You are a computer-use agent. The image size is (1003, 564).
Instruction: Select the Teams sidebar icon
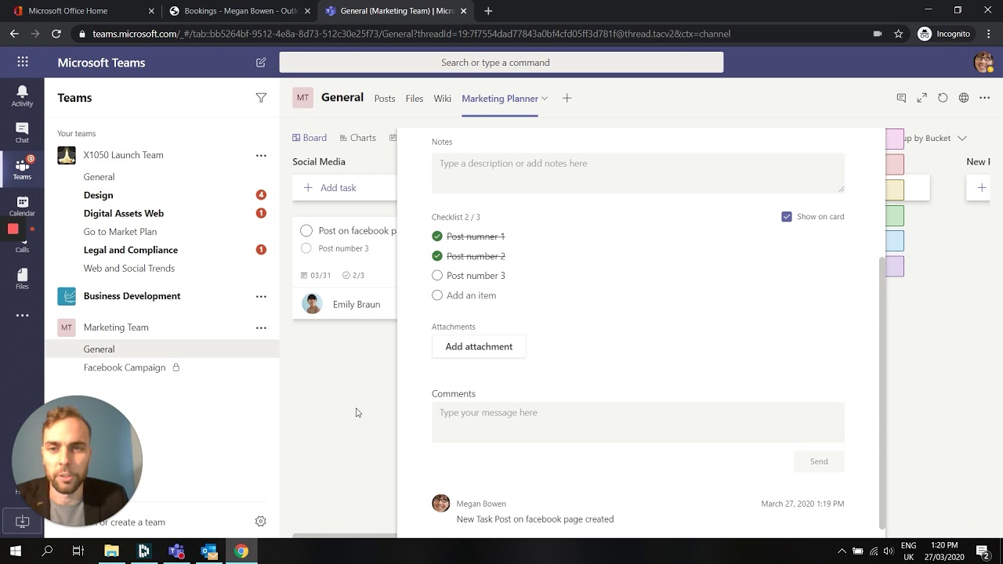pyautogui.click(x=22, y=168)
